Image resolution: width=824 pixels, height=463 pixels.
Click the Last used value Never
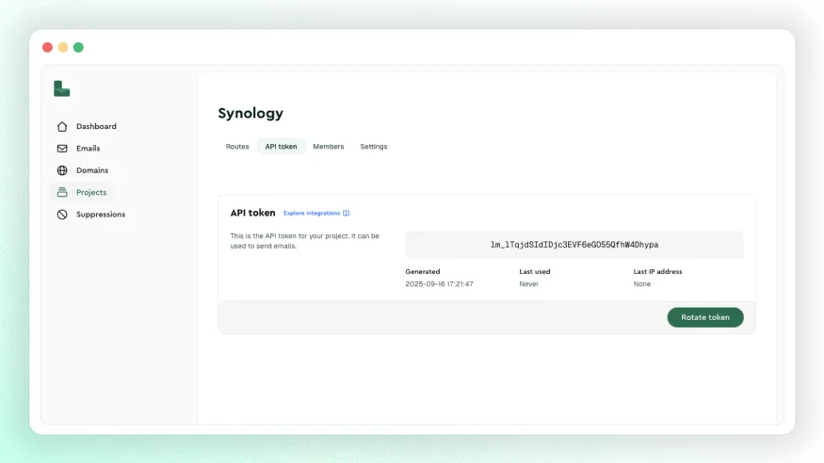tap(528, 284)
